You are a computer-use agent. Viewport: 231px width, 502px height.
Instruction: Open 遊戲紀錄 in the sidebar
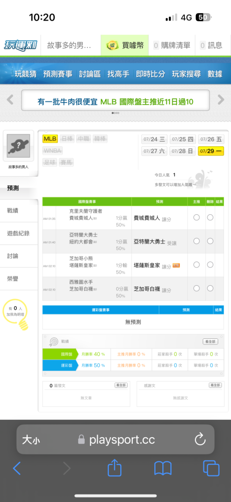point(19,233)
